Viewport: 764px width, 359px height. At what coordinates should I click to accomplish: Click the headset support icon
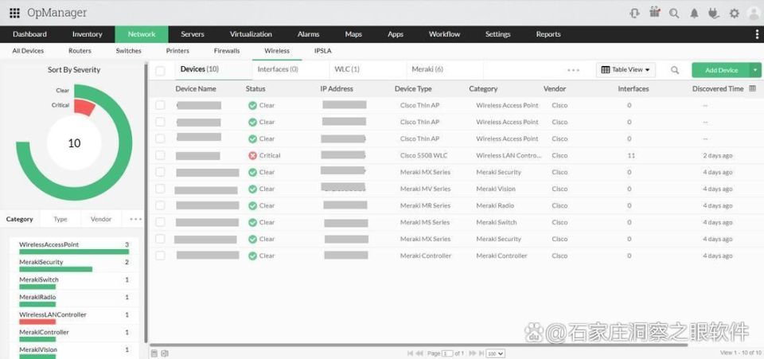pos(634,14)
